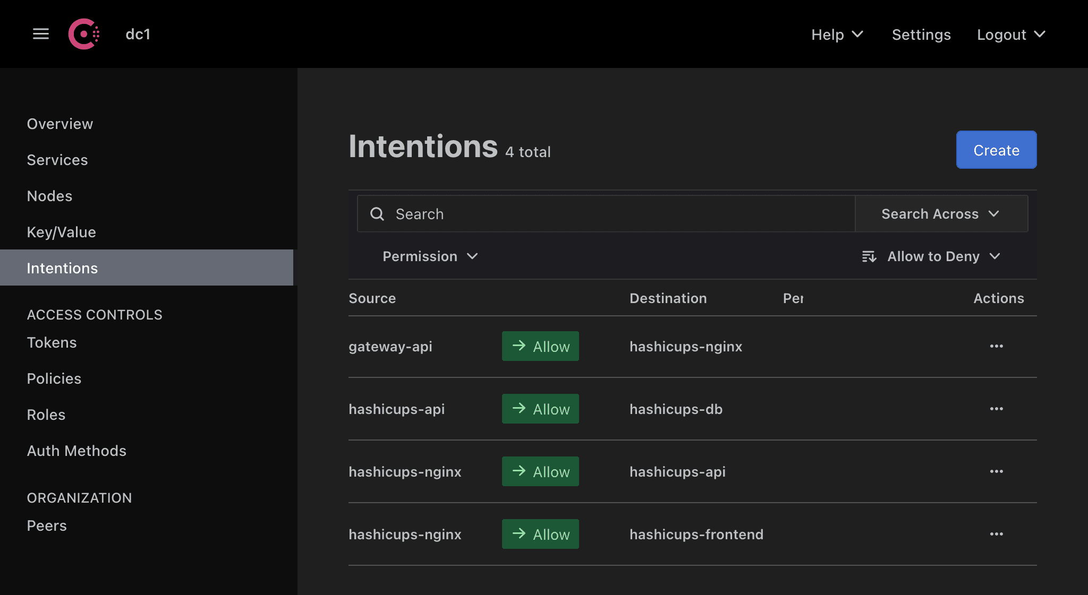Open Tokens under Access Controls

[x=52, y=342]
